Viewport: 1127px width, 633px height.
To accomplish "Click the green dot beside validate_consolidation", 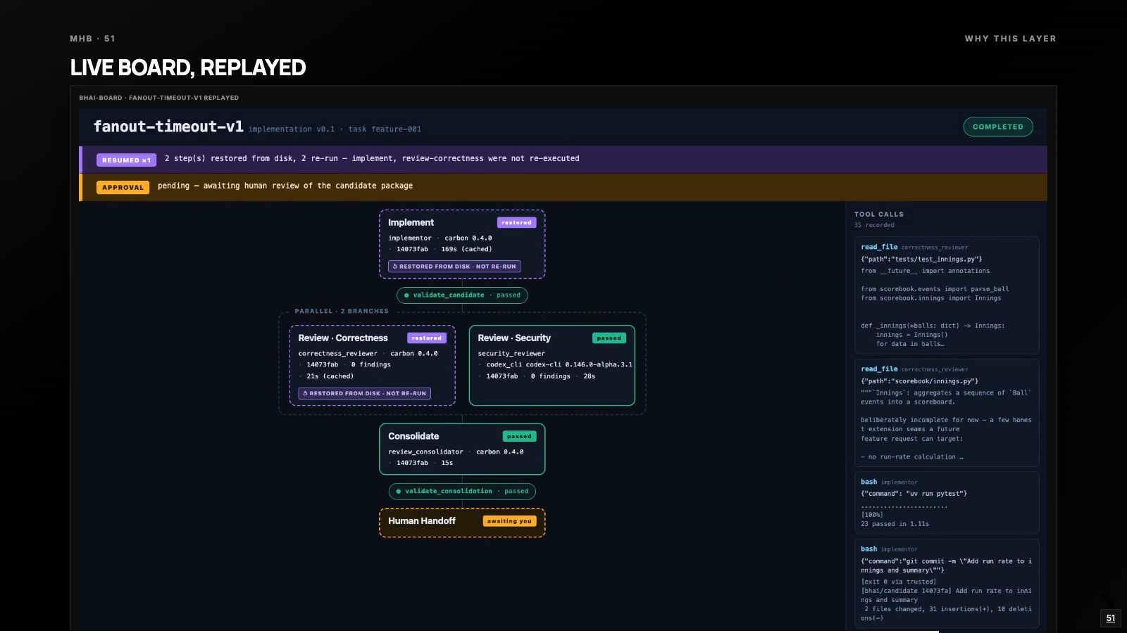I will click(x=399, y=492).
